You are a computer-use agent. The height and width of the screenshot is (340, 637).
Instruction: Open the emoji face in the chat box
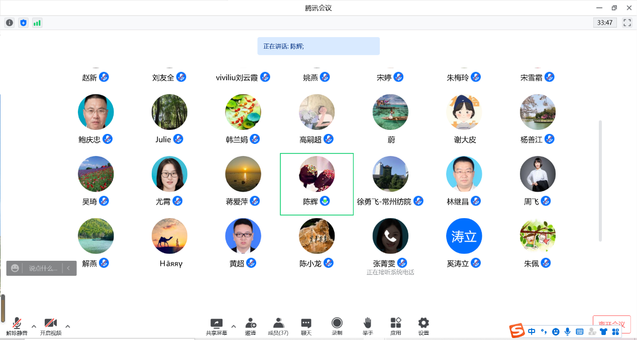click(15, 268)
